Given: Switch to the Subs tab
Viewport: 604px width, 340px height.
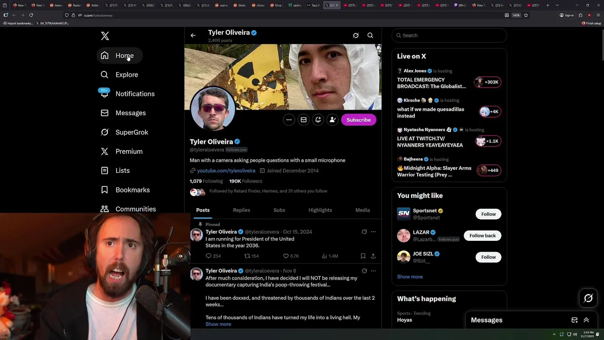Looking at the screenshot, I should (279, 210).
